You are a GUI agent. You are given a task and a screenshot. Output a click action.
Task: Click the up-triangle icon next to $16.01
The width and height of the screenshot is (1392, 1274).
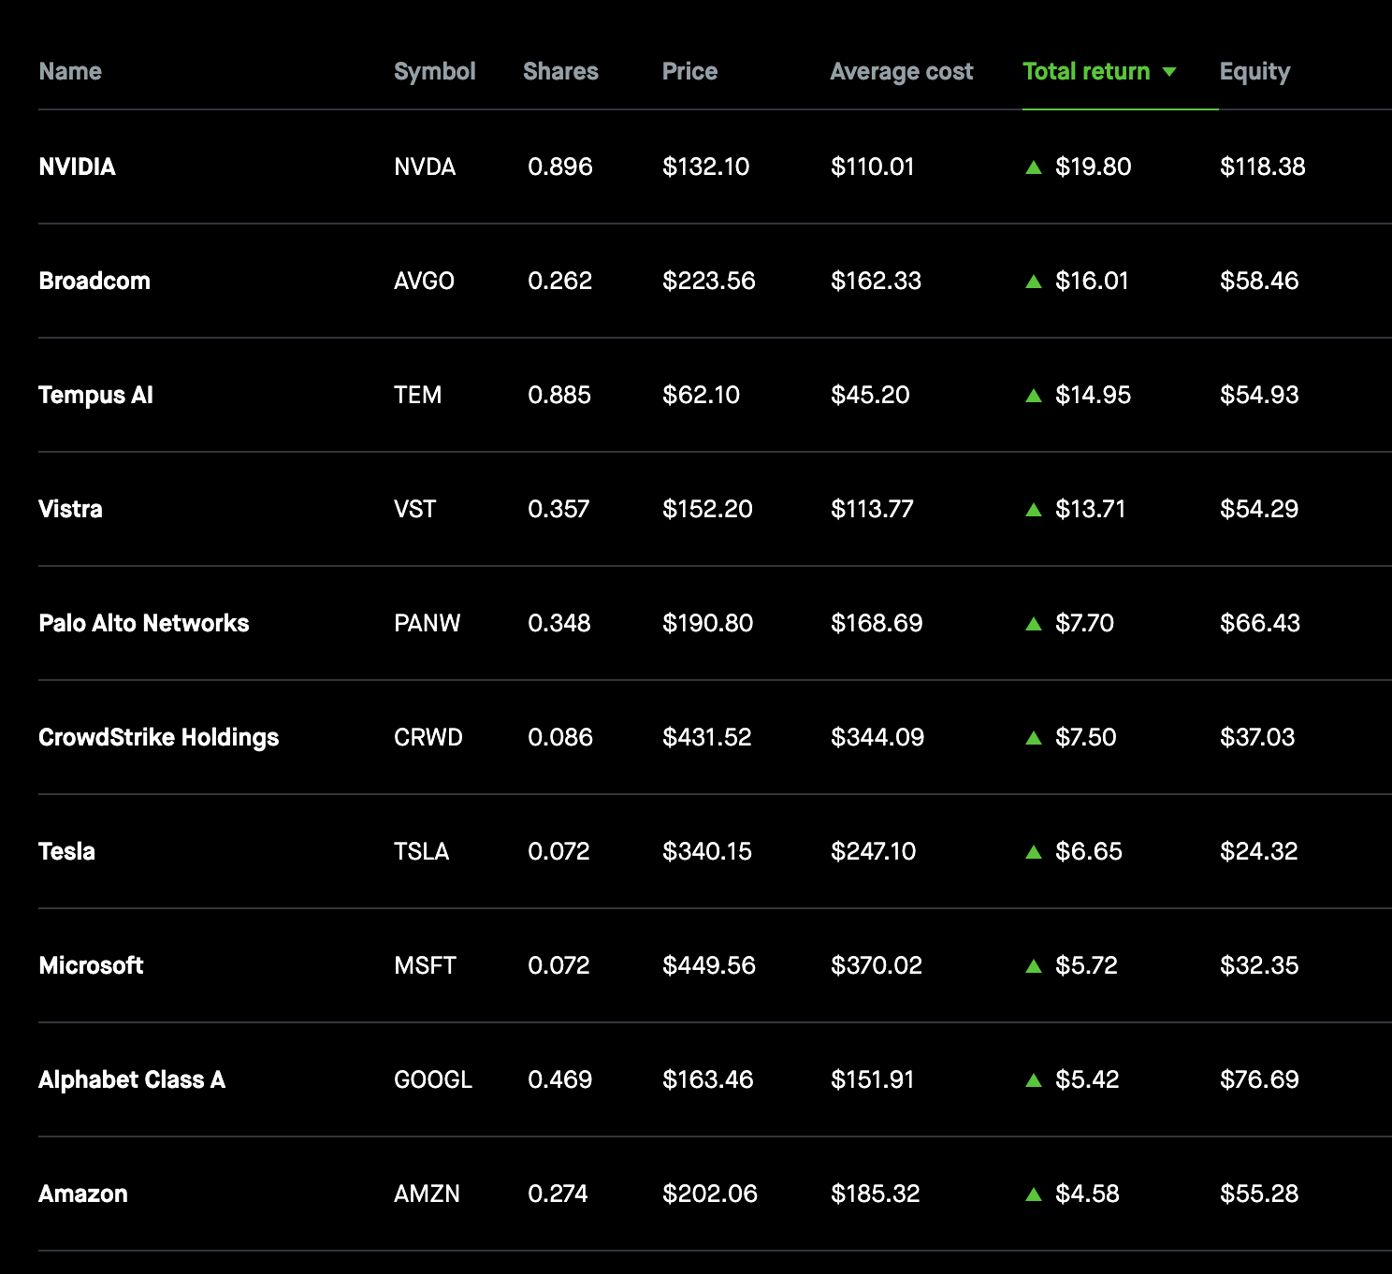pos(1034,282)
